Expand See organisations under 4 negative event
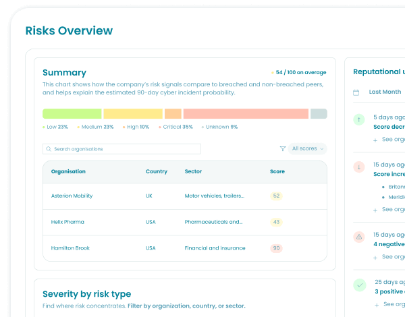 coord(389,257)
